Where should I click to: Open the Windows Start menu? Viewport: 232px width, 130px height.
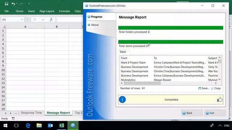[5, 125]
